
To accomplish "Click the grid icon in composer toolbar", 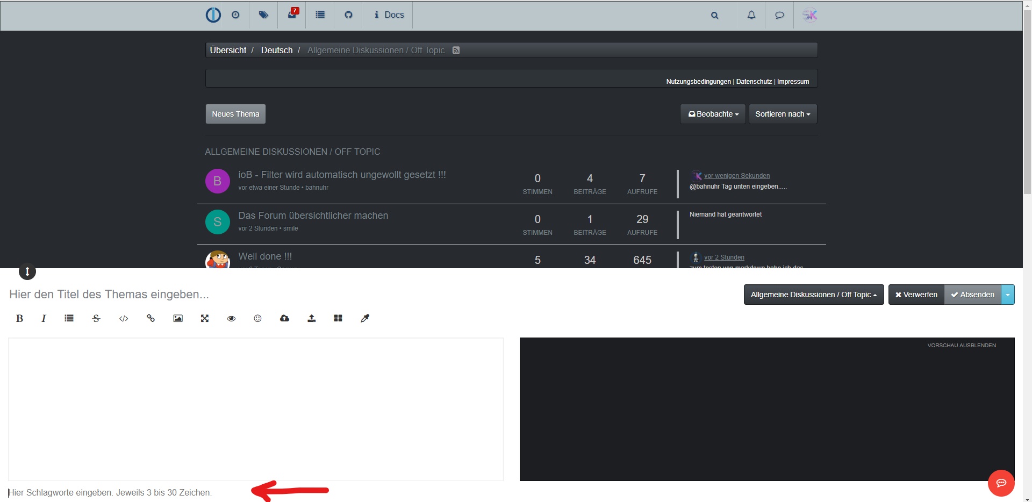I will (x=338, y=319).
